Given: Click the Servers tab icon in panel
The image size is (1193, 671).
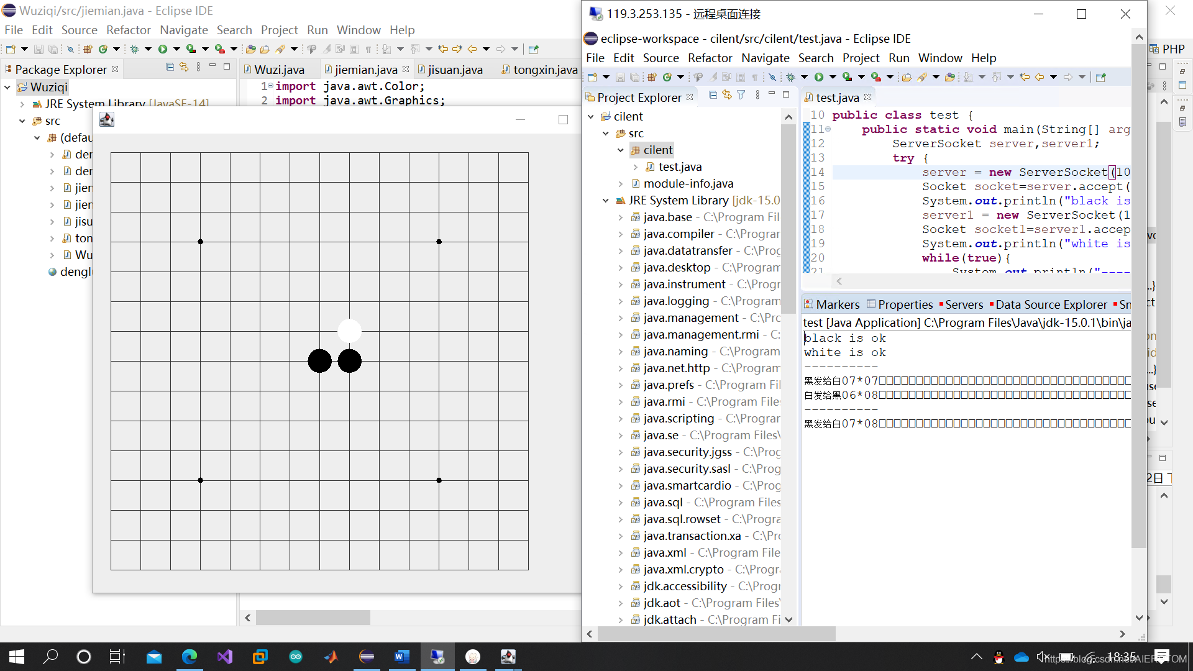Looking at the screenshot, I should [941, 304].
